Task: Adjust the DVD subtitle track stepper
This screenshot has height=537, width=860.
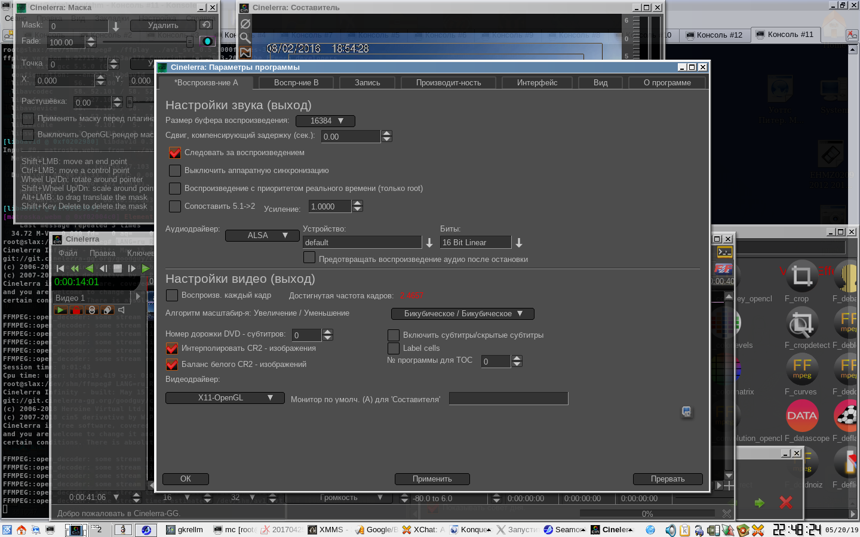Action: tap(327, 335)
